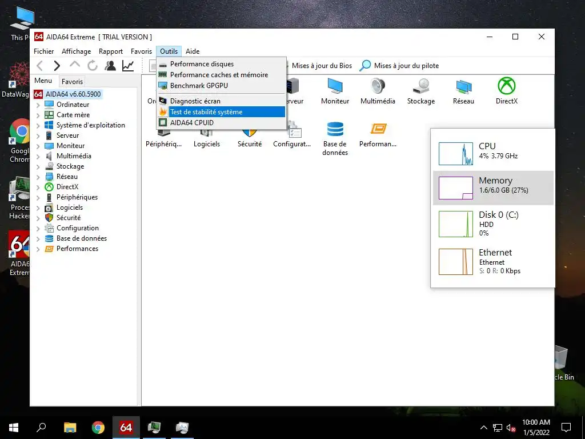Open the Réseau category icon
This screenshot has width=585, height=439.
(x=463, y=91)
